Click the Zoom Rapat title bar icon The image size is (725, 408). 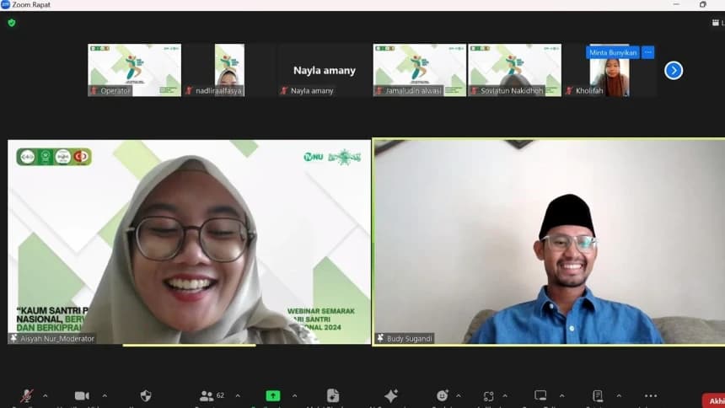pyautogui.click(x=6, y=4)
